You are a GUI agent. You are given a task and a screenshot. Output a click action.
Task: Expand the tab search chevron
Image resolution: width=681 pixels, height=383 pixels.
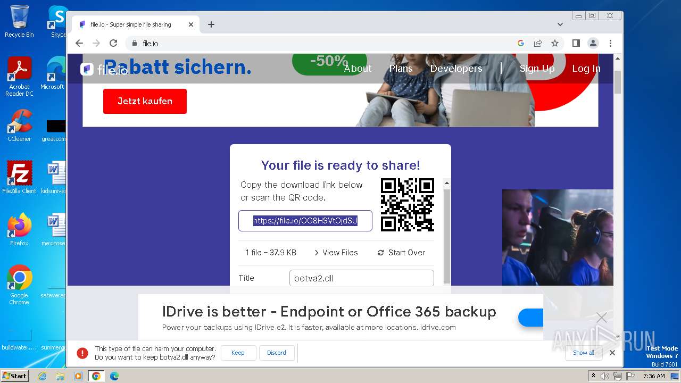pos(560,24)
